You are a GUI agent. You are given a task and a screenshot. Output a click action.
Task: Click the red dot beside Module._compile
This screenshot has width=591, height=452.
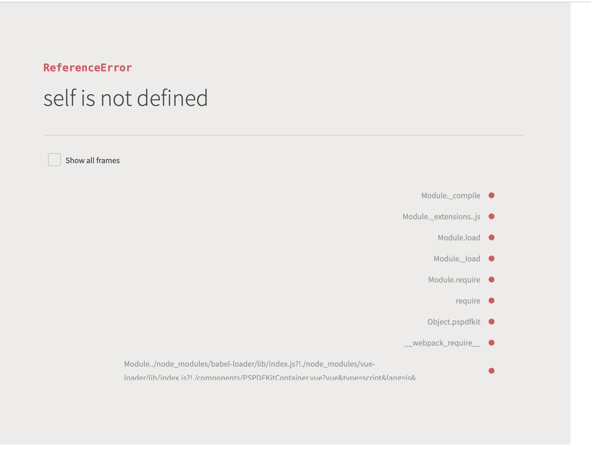click(492, 195)
